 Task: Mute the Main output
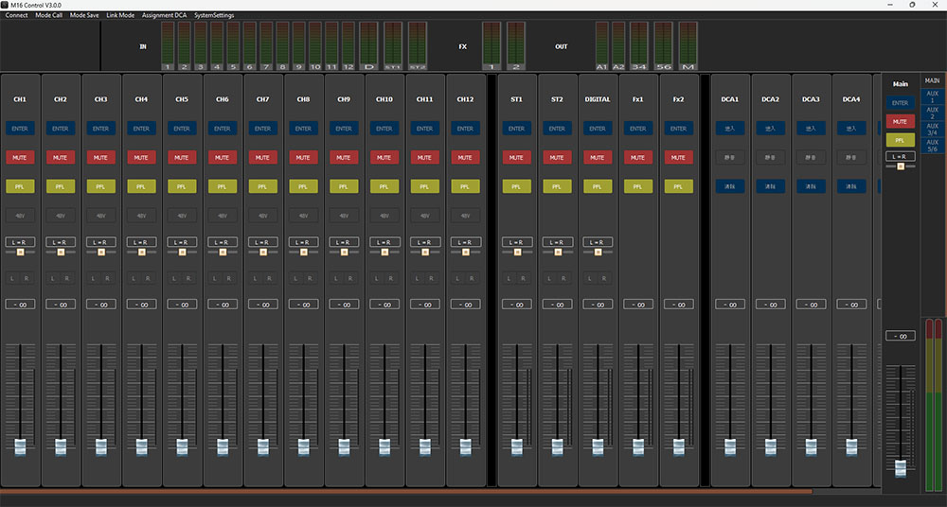pyautogui.click(x=900, y=121)
